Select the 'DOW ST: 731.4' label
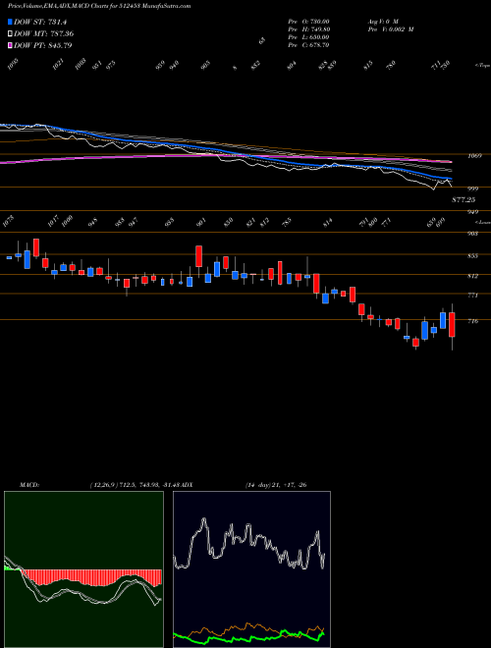 click(x=40, y=22)
